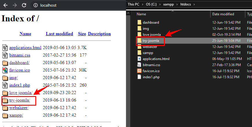Select xampp folder name in Explorer
This screenshot has width=252, height=127.
click(148, 53)
